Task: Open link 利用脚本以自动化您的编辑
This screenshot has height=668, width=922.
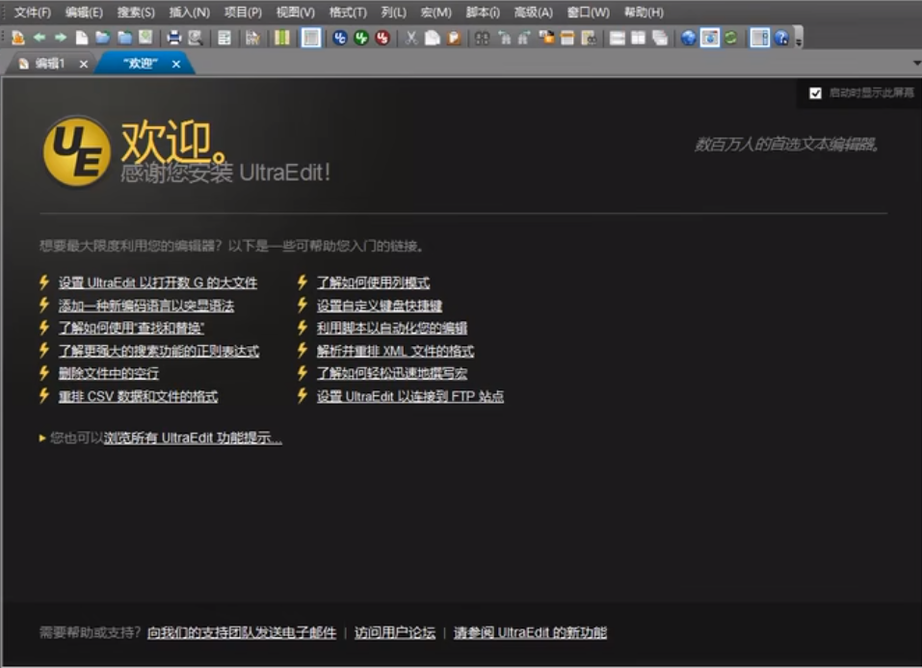Action: [392, 328]
